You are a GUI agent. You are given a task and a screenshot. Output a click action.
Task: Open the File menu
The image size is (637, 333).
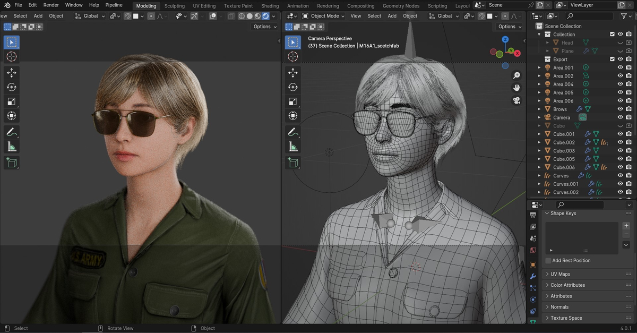[18, 5]
